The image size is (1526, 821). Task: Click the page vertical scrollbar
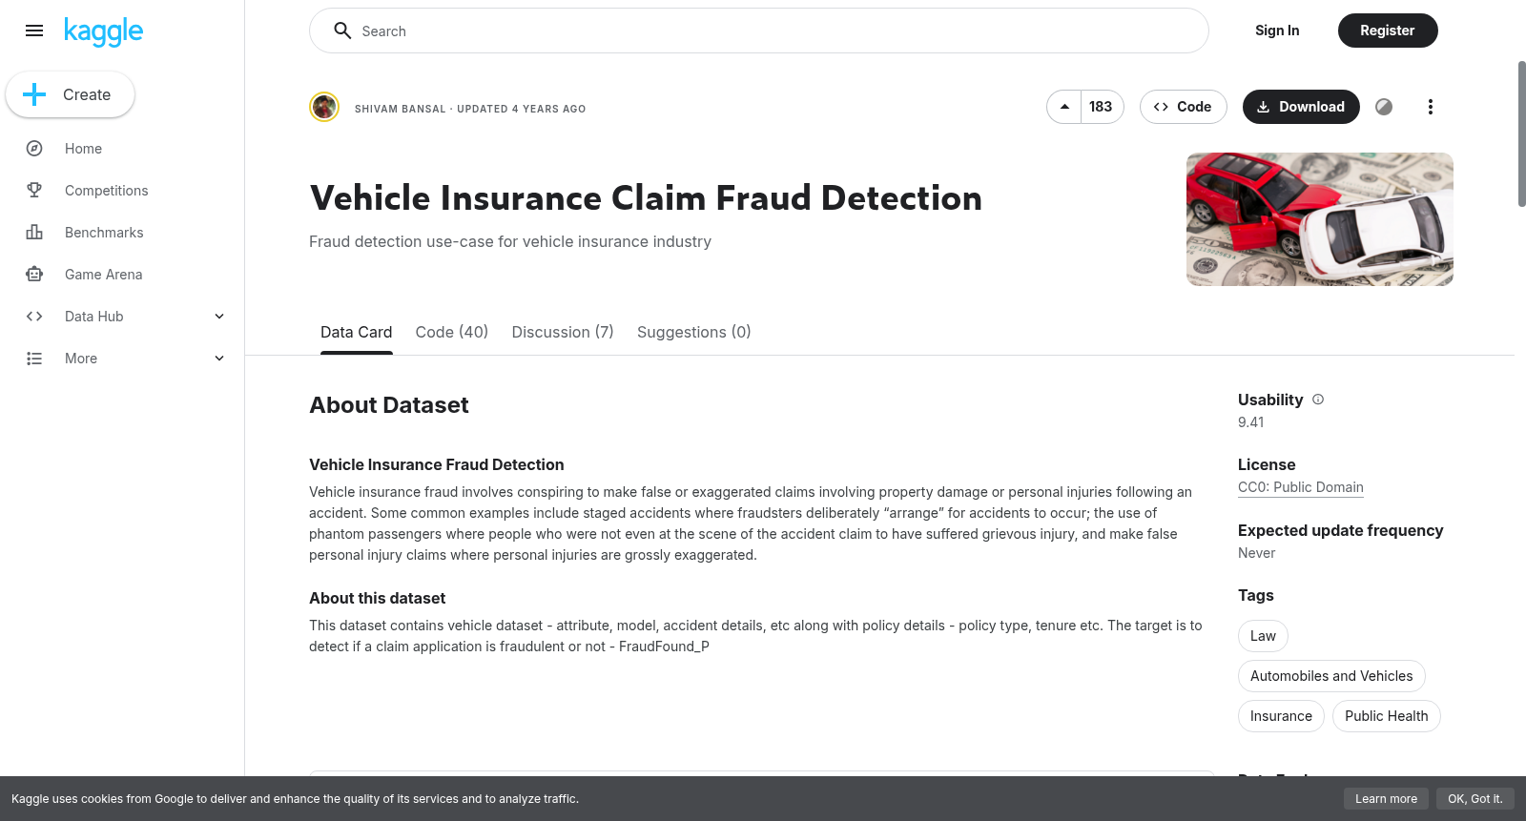[1521, 133]
